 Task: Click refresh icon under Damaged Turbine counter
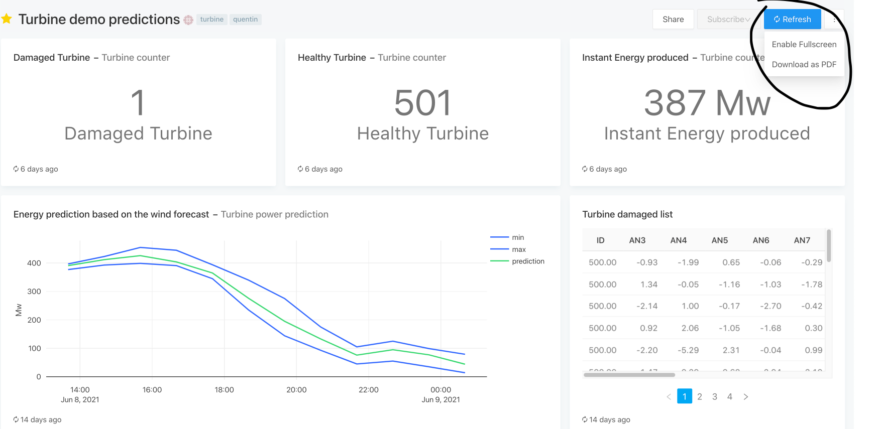(x=16, y=169)
